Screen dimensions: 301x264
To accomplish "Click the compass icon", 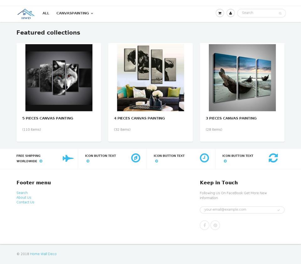I will (x=136, y=158).
